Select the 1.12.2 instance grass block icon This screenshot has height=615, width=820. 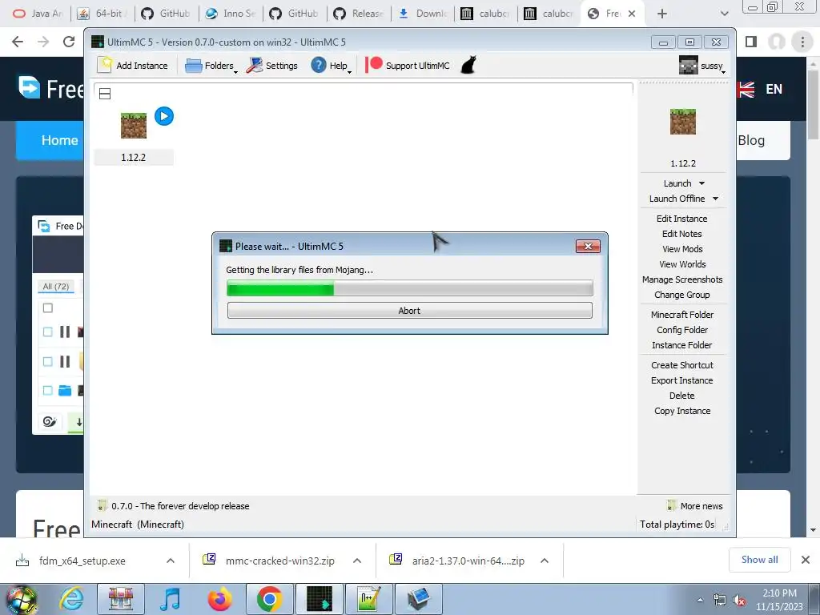coord(134,126)
